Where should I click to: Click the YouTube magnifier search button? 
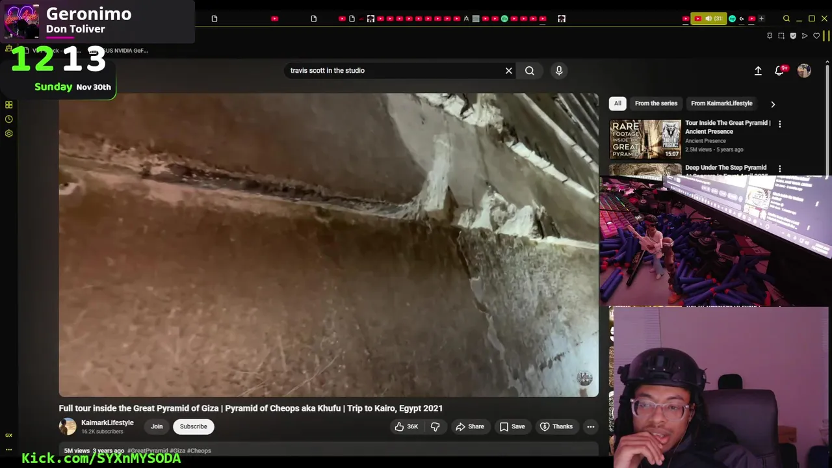point(530,71)
